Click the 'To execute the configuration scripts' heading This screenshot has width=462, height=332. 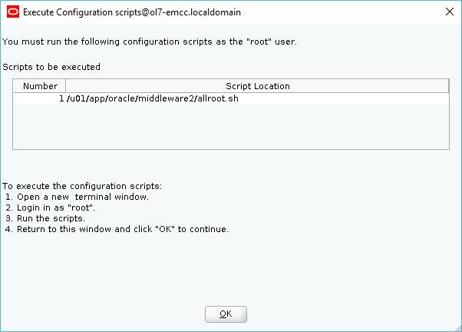tap(82, 186)
